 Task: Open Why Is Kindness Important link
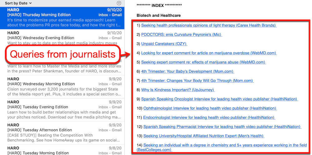click(178, 90)
